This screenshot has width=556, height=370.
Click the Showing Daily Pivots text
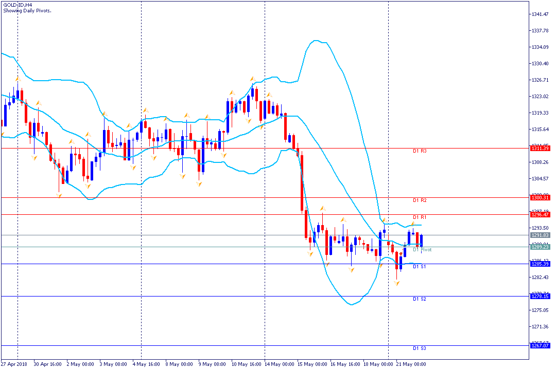tap(27, 11)
